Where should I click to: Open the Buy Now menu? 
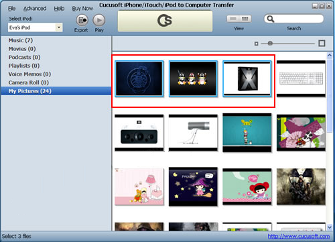(82, 9)
